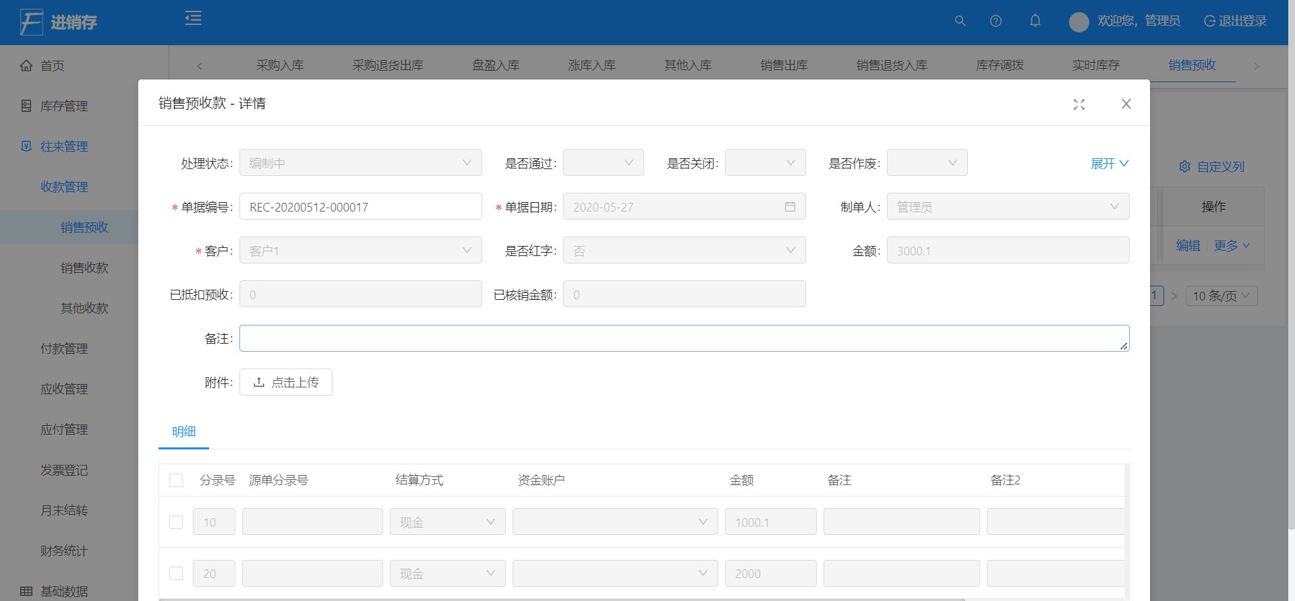The height and width of the screenshot is (601, 1295).
Task: Open the notification bell
Action: 1035,21
